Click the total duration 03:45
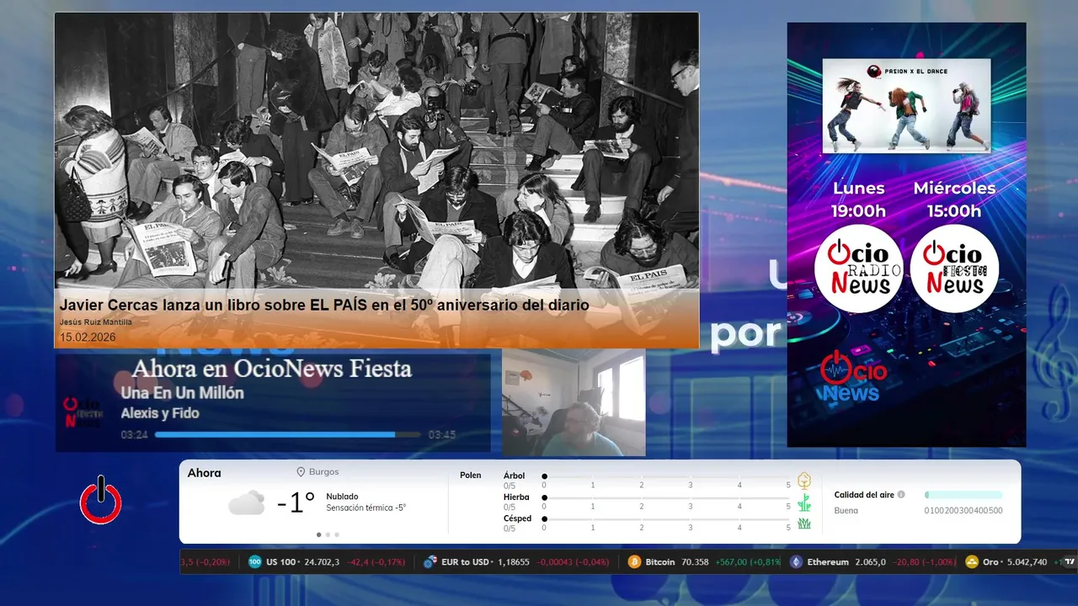The width and height of the screenshot is (1078, 606). (442, 435)
